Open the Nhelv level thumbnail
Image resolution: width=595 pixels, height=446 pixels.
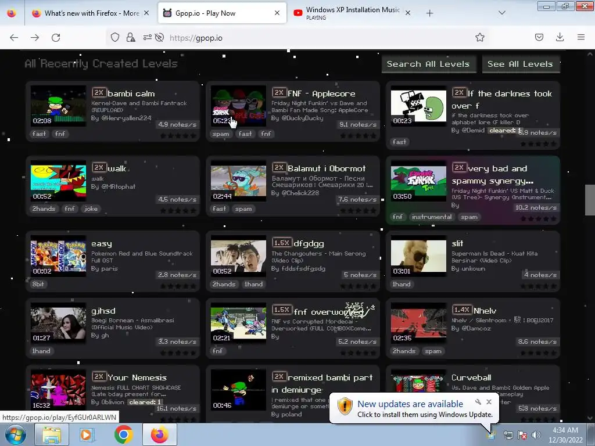coord(418,323)
